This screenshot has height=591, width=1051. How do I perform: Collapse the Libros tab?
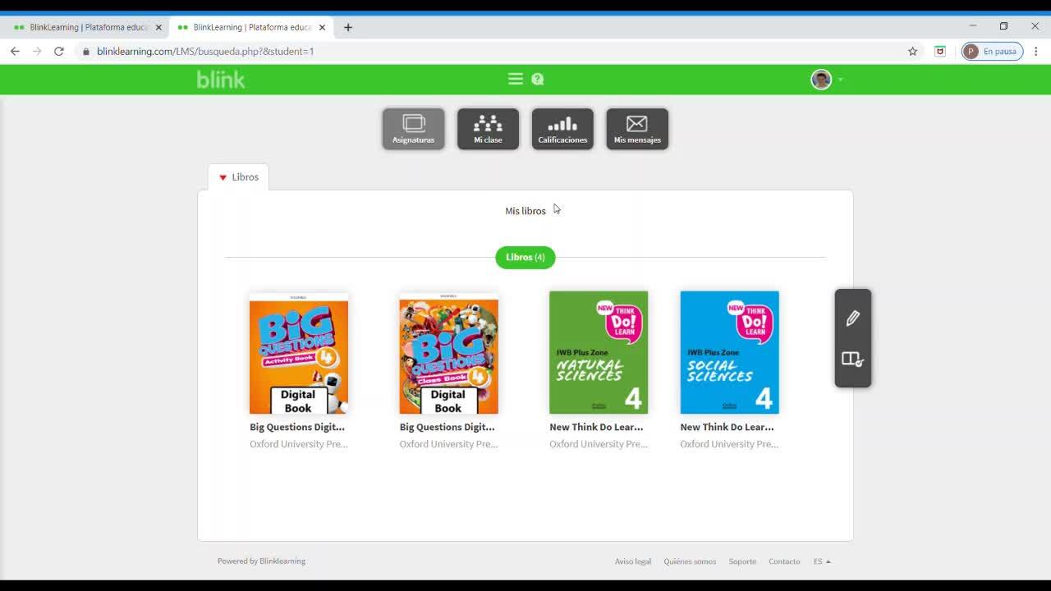click(x=238, y=176)
